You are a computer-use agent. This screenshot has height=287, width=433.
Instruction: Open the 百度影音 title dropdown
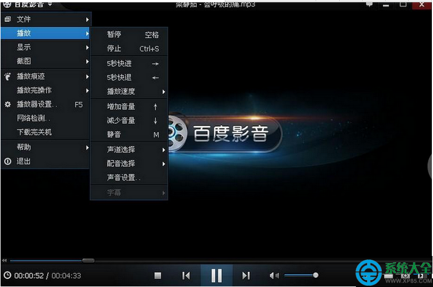49,4
